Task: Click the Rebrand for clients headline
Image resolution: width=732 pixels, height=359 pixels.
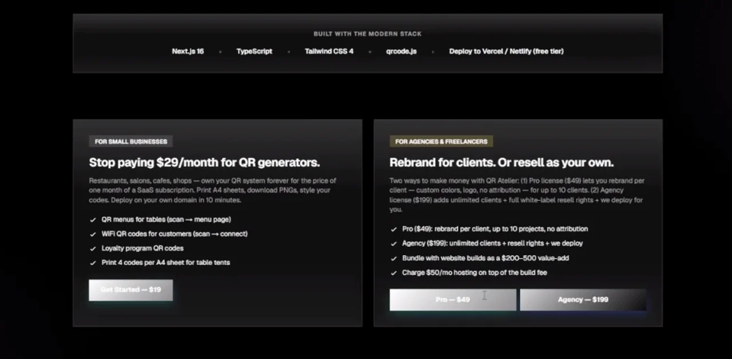Action: point(502,163)
